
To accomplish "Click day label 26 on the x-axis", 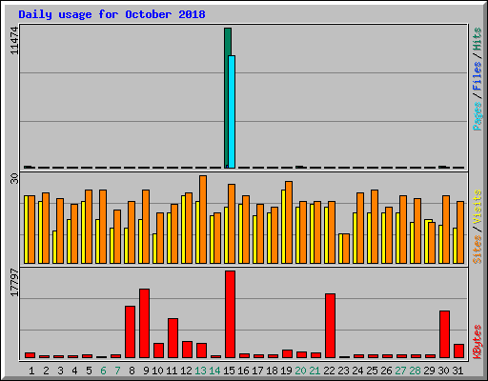I will pos(386,371).
